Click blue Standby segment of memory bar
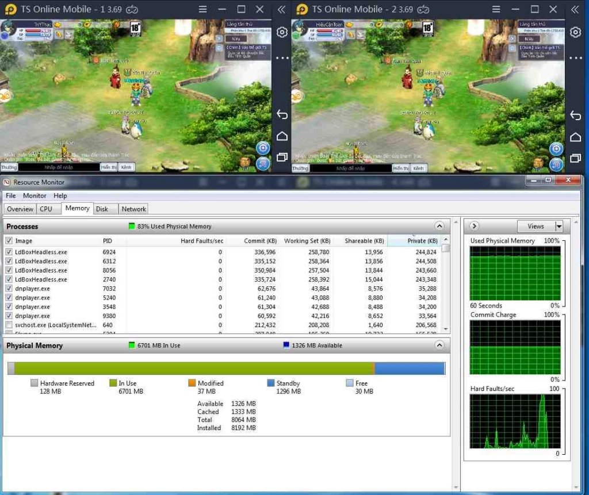The image size is (589, 495). coord(410,369)
